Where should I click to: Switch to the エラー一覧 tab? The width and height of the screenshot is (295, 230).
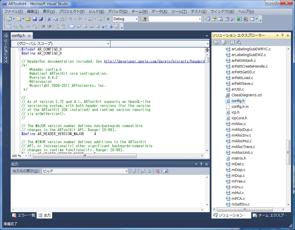(24, 215)
